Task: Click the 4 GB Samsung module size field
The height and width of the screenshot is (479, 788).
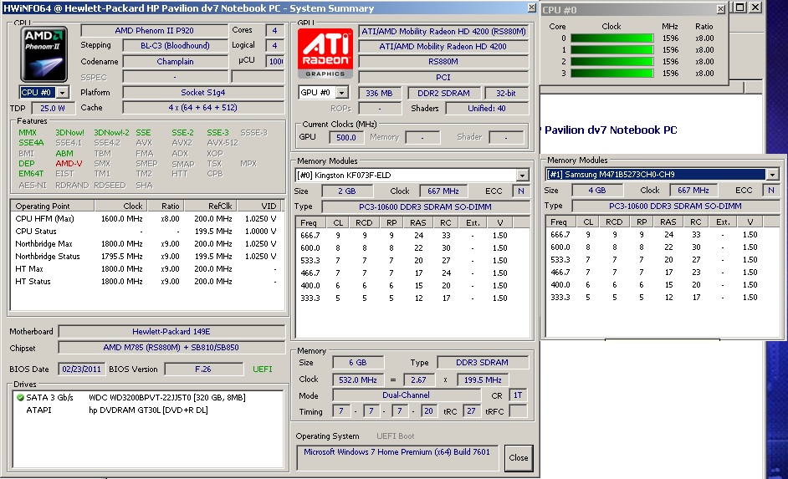Action: [597, 191]
